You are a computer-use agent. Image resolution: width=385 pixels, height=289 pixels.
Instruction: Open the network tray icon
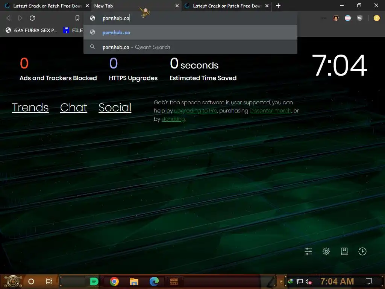(x=300, y=281)
